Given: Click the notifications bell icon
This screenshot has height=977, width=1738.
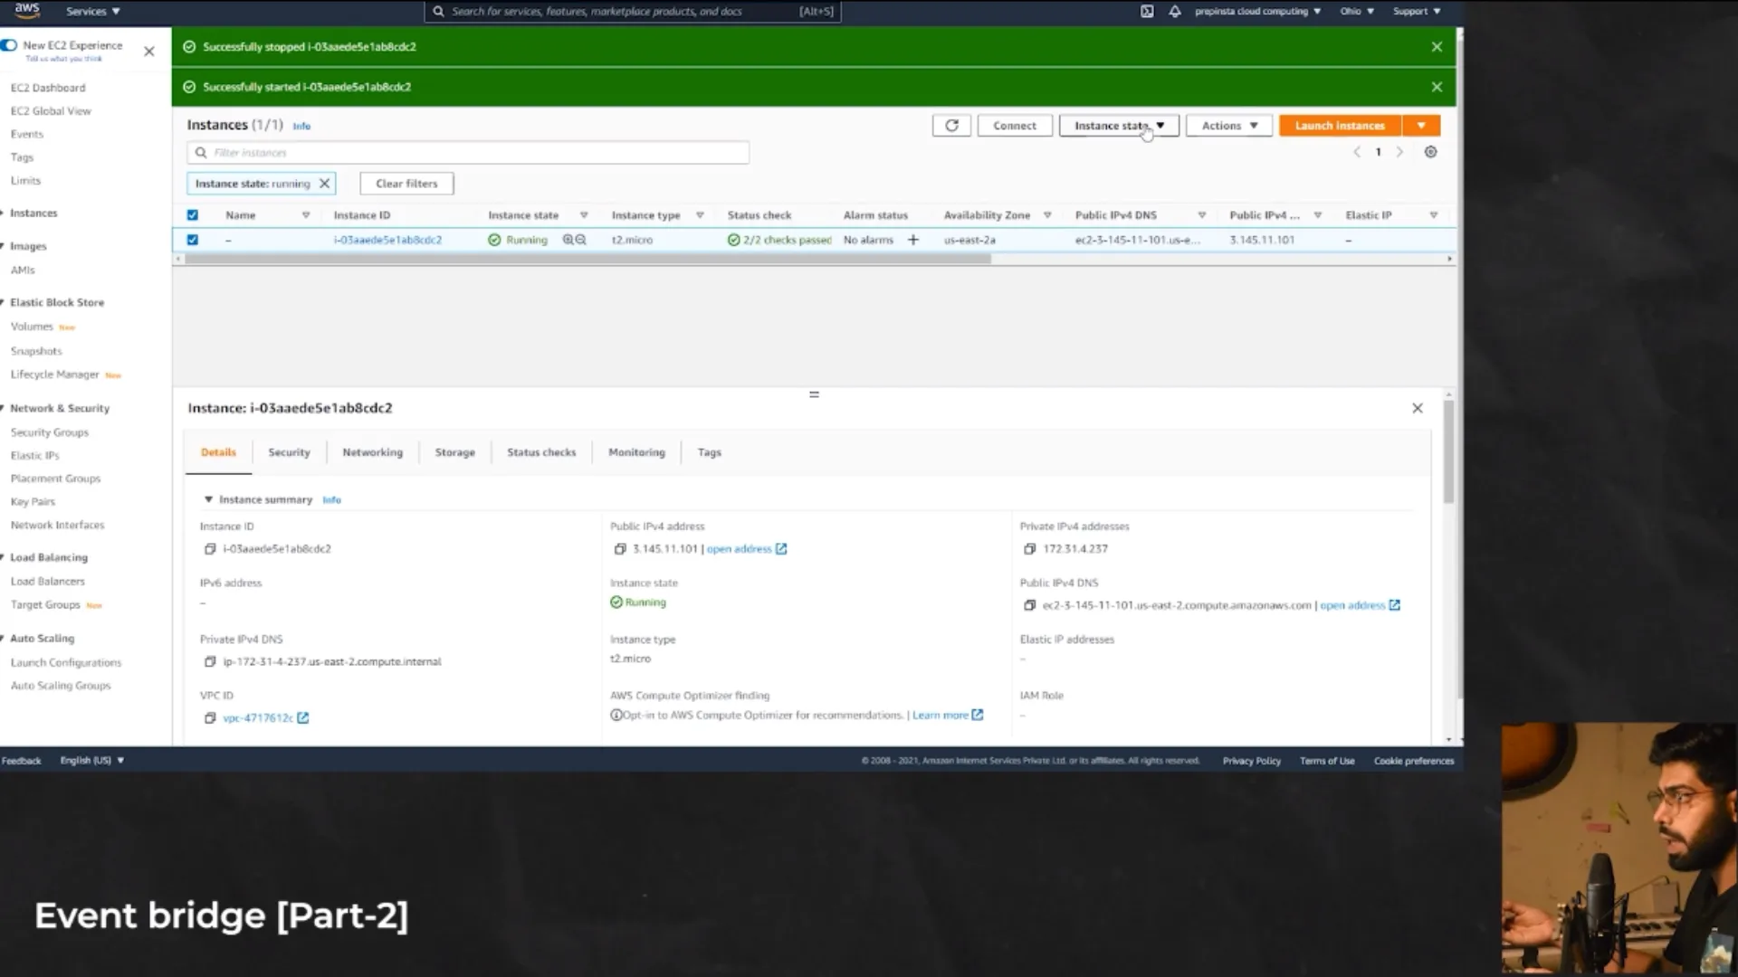Looking at the screenshot, I should (x=1174, y=12).
